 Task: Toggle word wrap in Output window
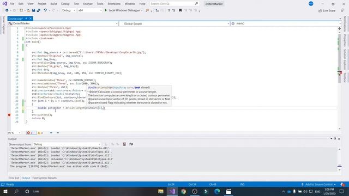point(131,144)
